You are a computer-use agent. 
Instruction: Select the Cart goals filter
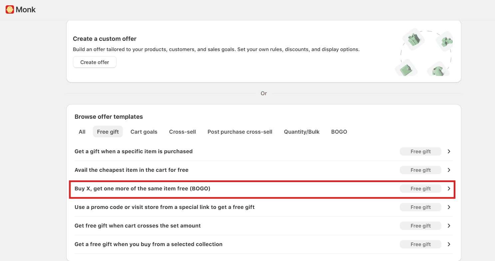[144, 132]
